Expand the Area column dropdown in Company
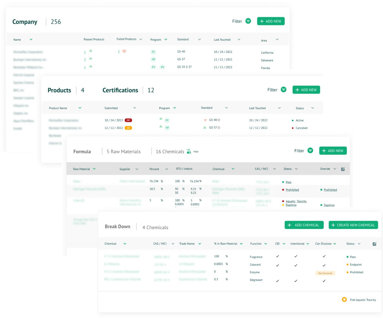This screenshot has height=318, width=383. click(x=277, y=39)
